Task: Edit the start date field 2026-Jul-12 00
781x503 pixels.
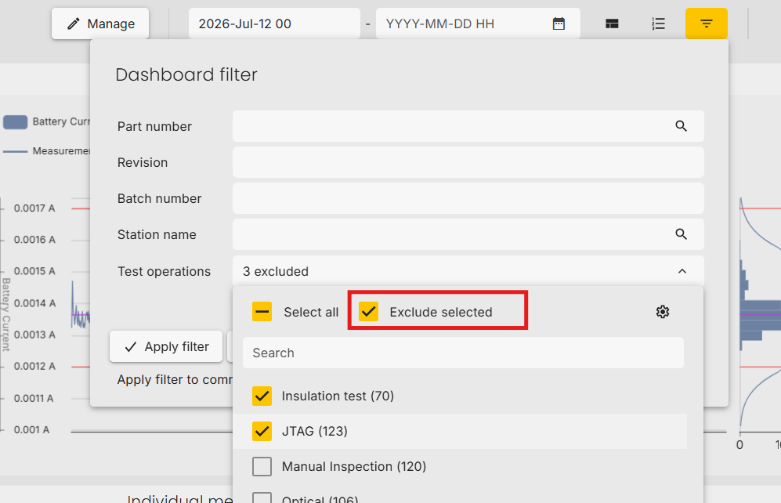Action: pyautogui.click(x=274, y=24)
